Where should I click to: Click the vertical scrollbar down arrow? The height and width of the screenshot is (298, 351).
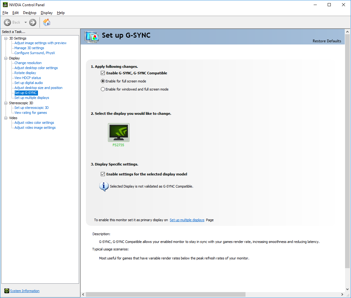pyautogui.click(x=347, y=289)
